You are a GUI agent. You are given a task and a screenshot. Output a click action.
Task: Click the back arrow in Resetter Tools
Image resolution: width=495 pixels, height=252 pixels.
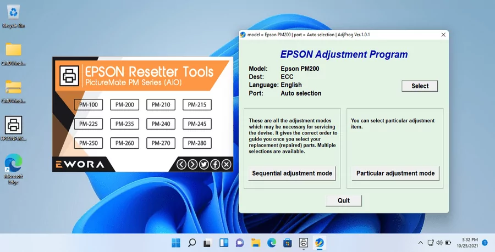coord(181,164)
